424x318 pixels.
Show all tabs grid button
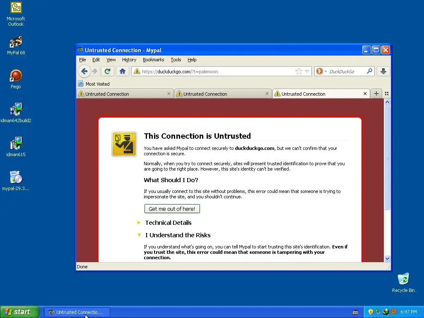pos(387,94)
